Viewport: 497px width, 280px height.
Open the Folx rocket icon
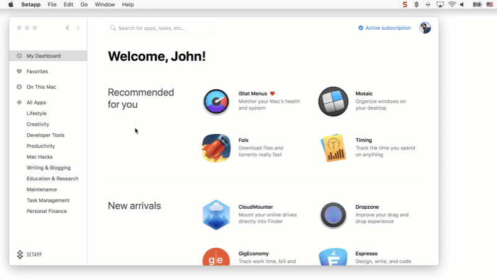tap(216, 148)
